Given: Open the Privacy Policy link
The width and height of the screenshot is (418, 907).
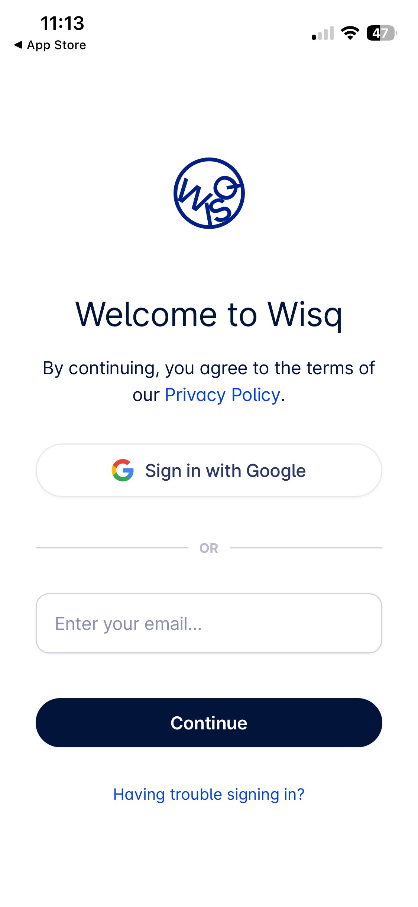Looking at the screenshot, I should [x=222, y=395].
